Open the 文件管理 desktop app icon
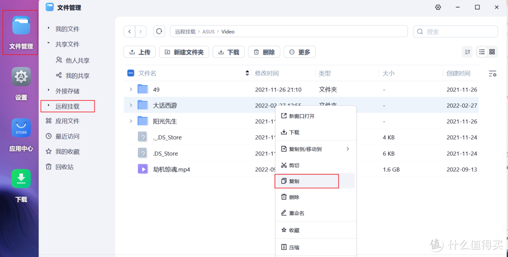Viewport: 508px width, 257px height. point(21,25)
